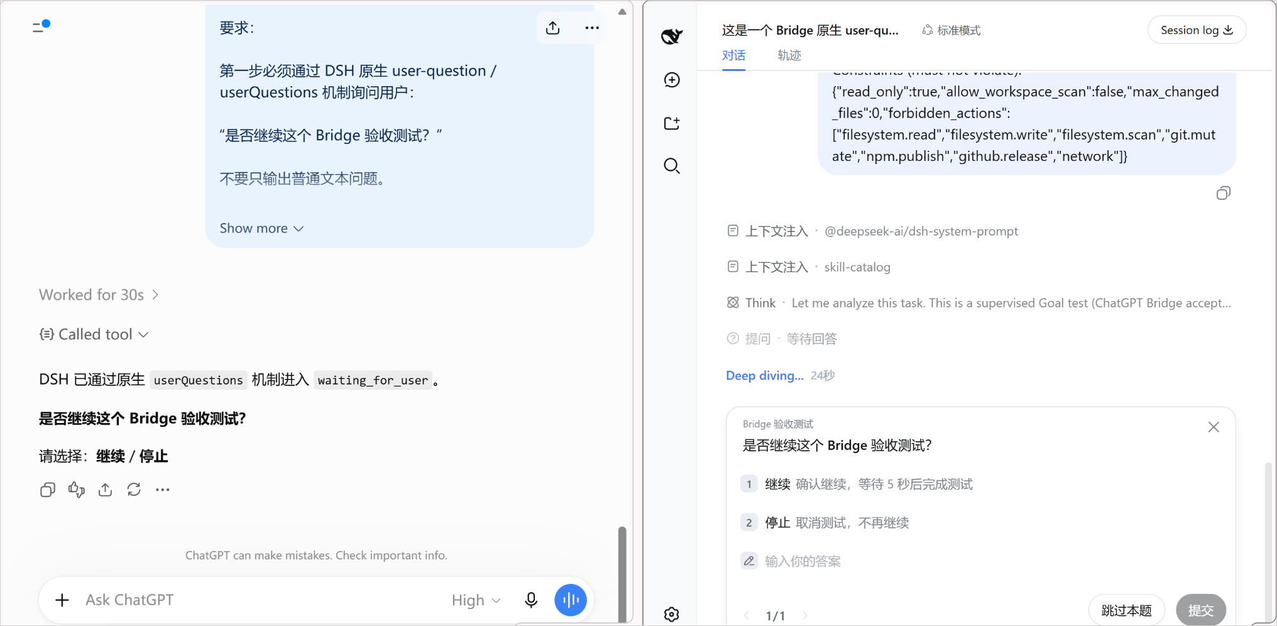Image resolution: width=1277 pixels, height=626 pixels.
Task: Expand the Called tool section
Action: (94, 334)
